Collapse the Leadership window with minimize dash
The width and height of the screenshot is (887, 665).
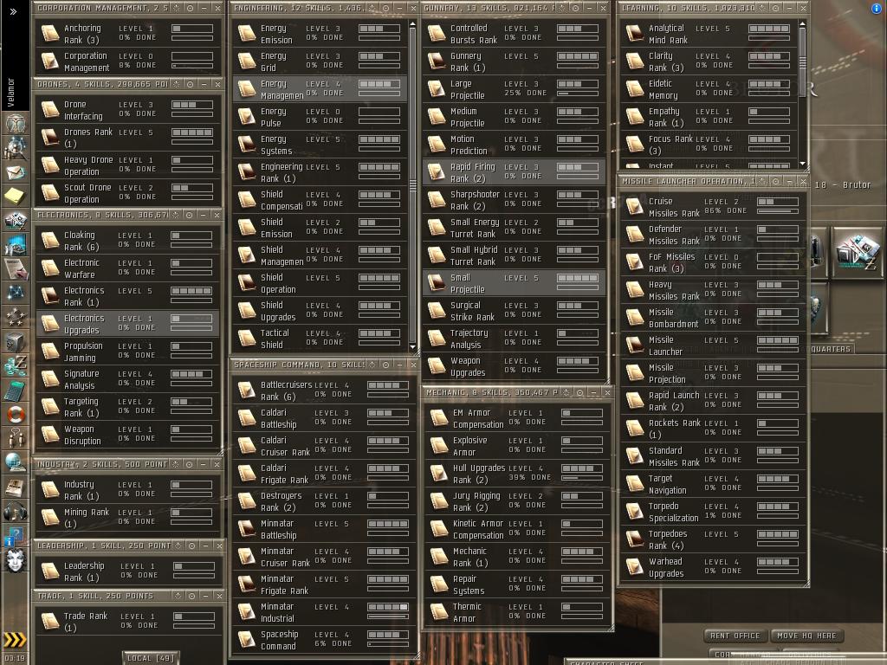click(x=205, y=546)
